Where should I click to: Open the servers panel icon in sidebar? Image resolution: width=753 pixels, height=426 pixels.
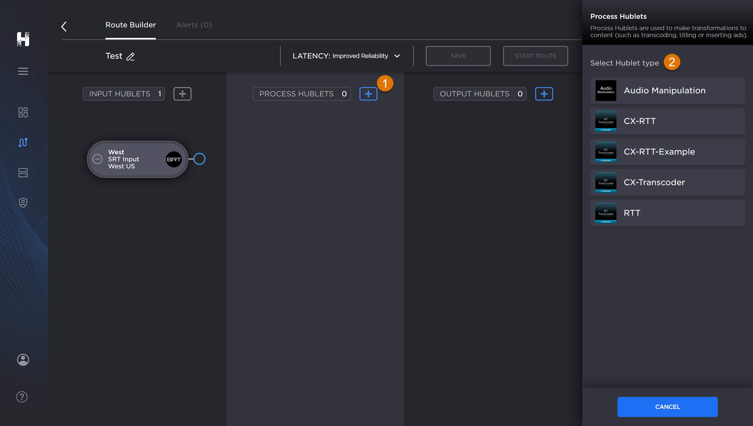coord(23,173)
